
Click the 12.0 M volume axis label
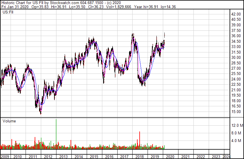pos(237,125)
